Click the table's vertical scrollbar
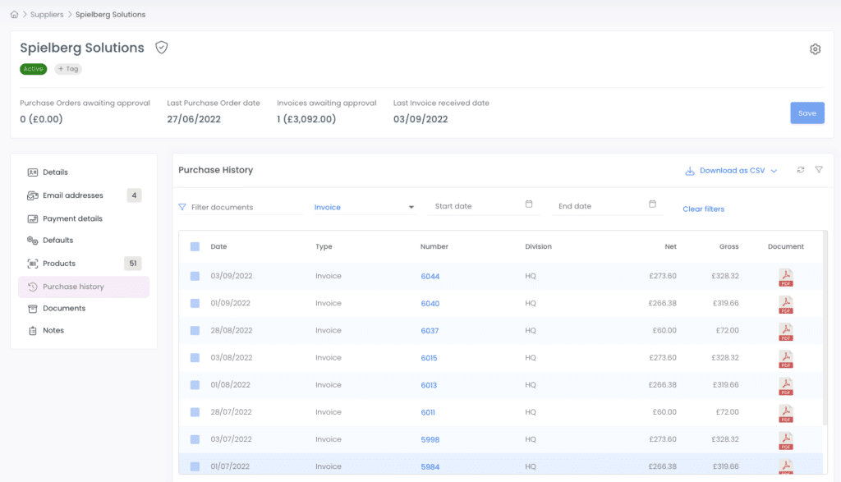Viewport: 841px width, 482px height. (x=825, y=327)
